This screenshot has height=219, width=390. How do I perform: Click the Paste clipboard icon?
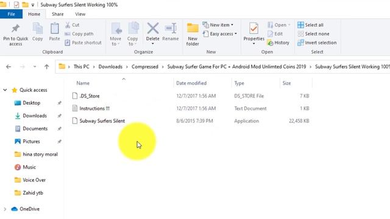pyautogui.click(x=54, y=29)
